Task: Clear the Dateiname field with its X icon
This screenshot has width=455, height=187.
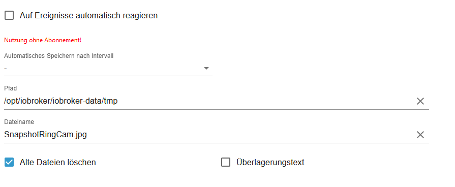Action: (x=420, y=135)
